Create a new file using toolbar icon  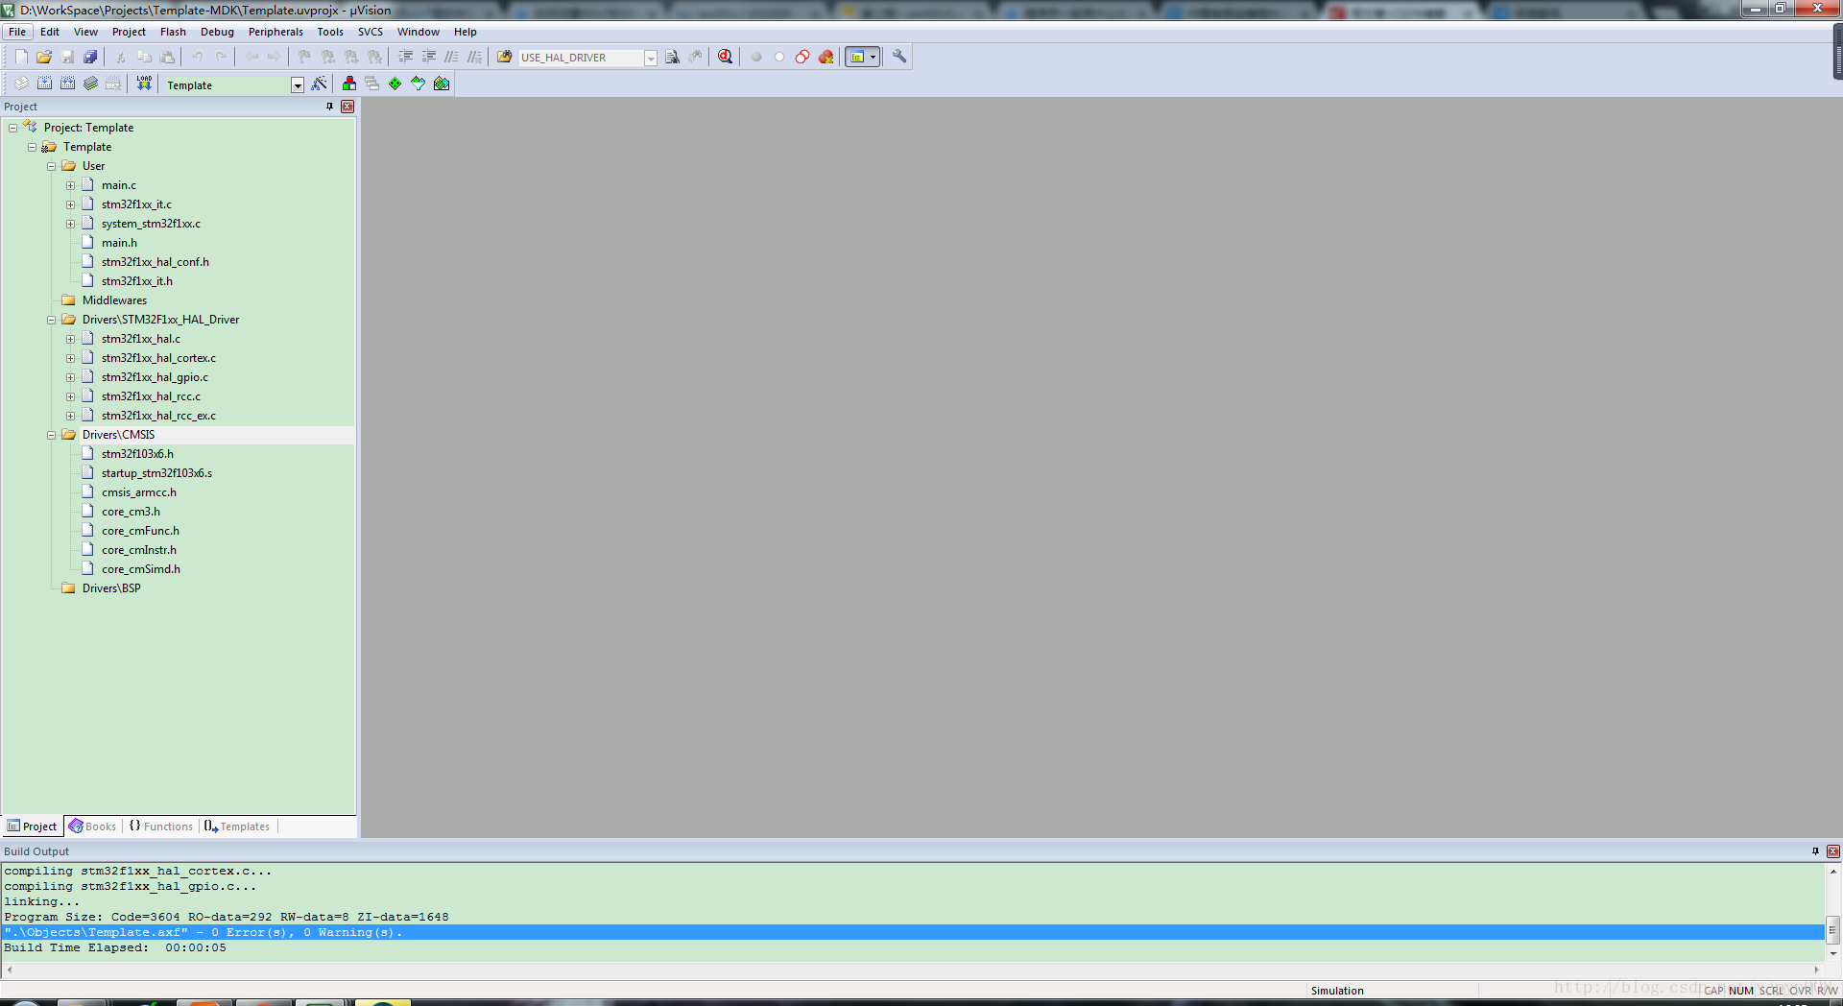point(21,57)
